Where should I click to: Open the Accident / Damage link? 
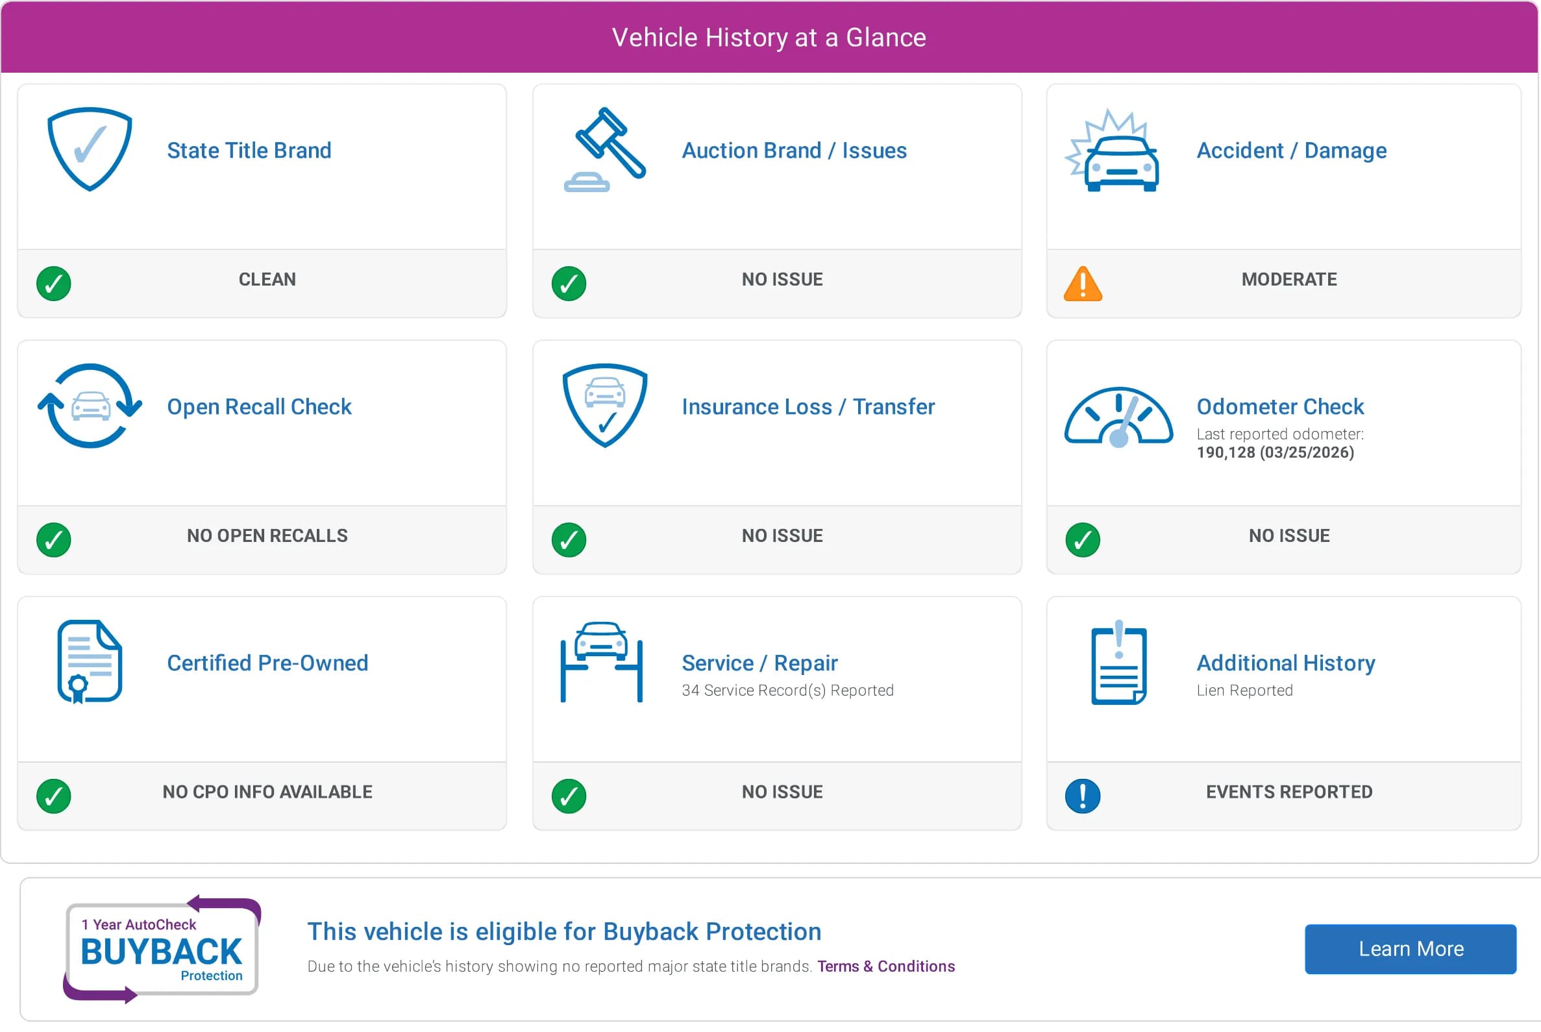1292,151
